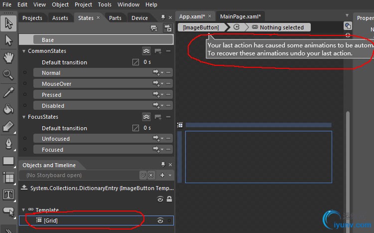Switch to the Assets tab
The image size is (374, 233).
60,18
